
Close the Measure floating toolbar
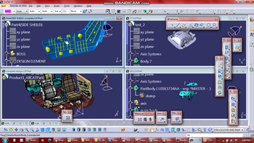tap(152, 114)
